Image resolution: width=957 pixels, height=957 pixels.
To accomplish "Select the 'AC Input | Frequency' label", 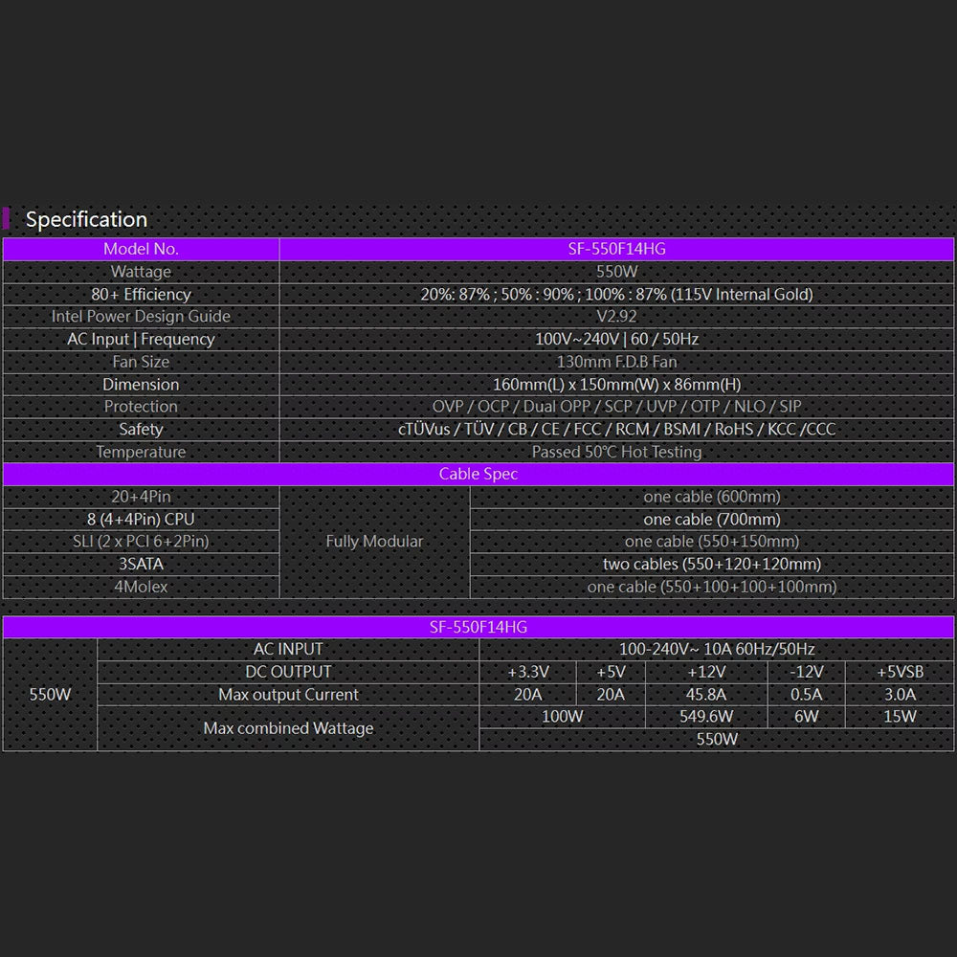I will pos(141,339).
